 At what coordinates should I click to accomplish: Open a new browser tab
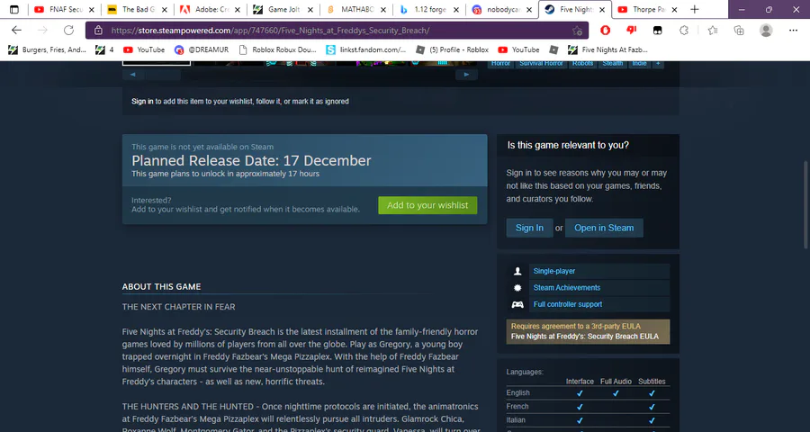pyautogui.click(x=694, y=9)
